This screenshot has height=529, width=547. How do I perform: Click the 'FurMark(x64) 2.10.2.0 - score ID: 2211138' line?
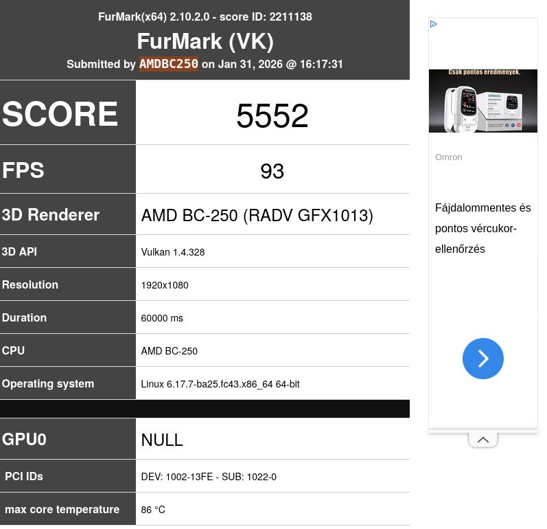(205, 16)
